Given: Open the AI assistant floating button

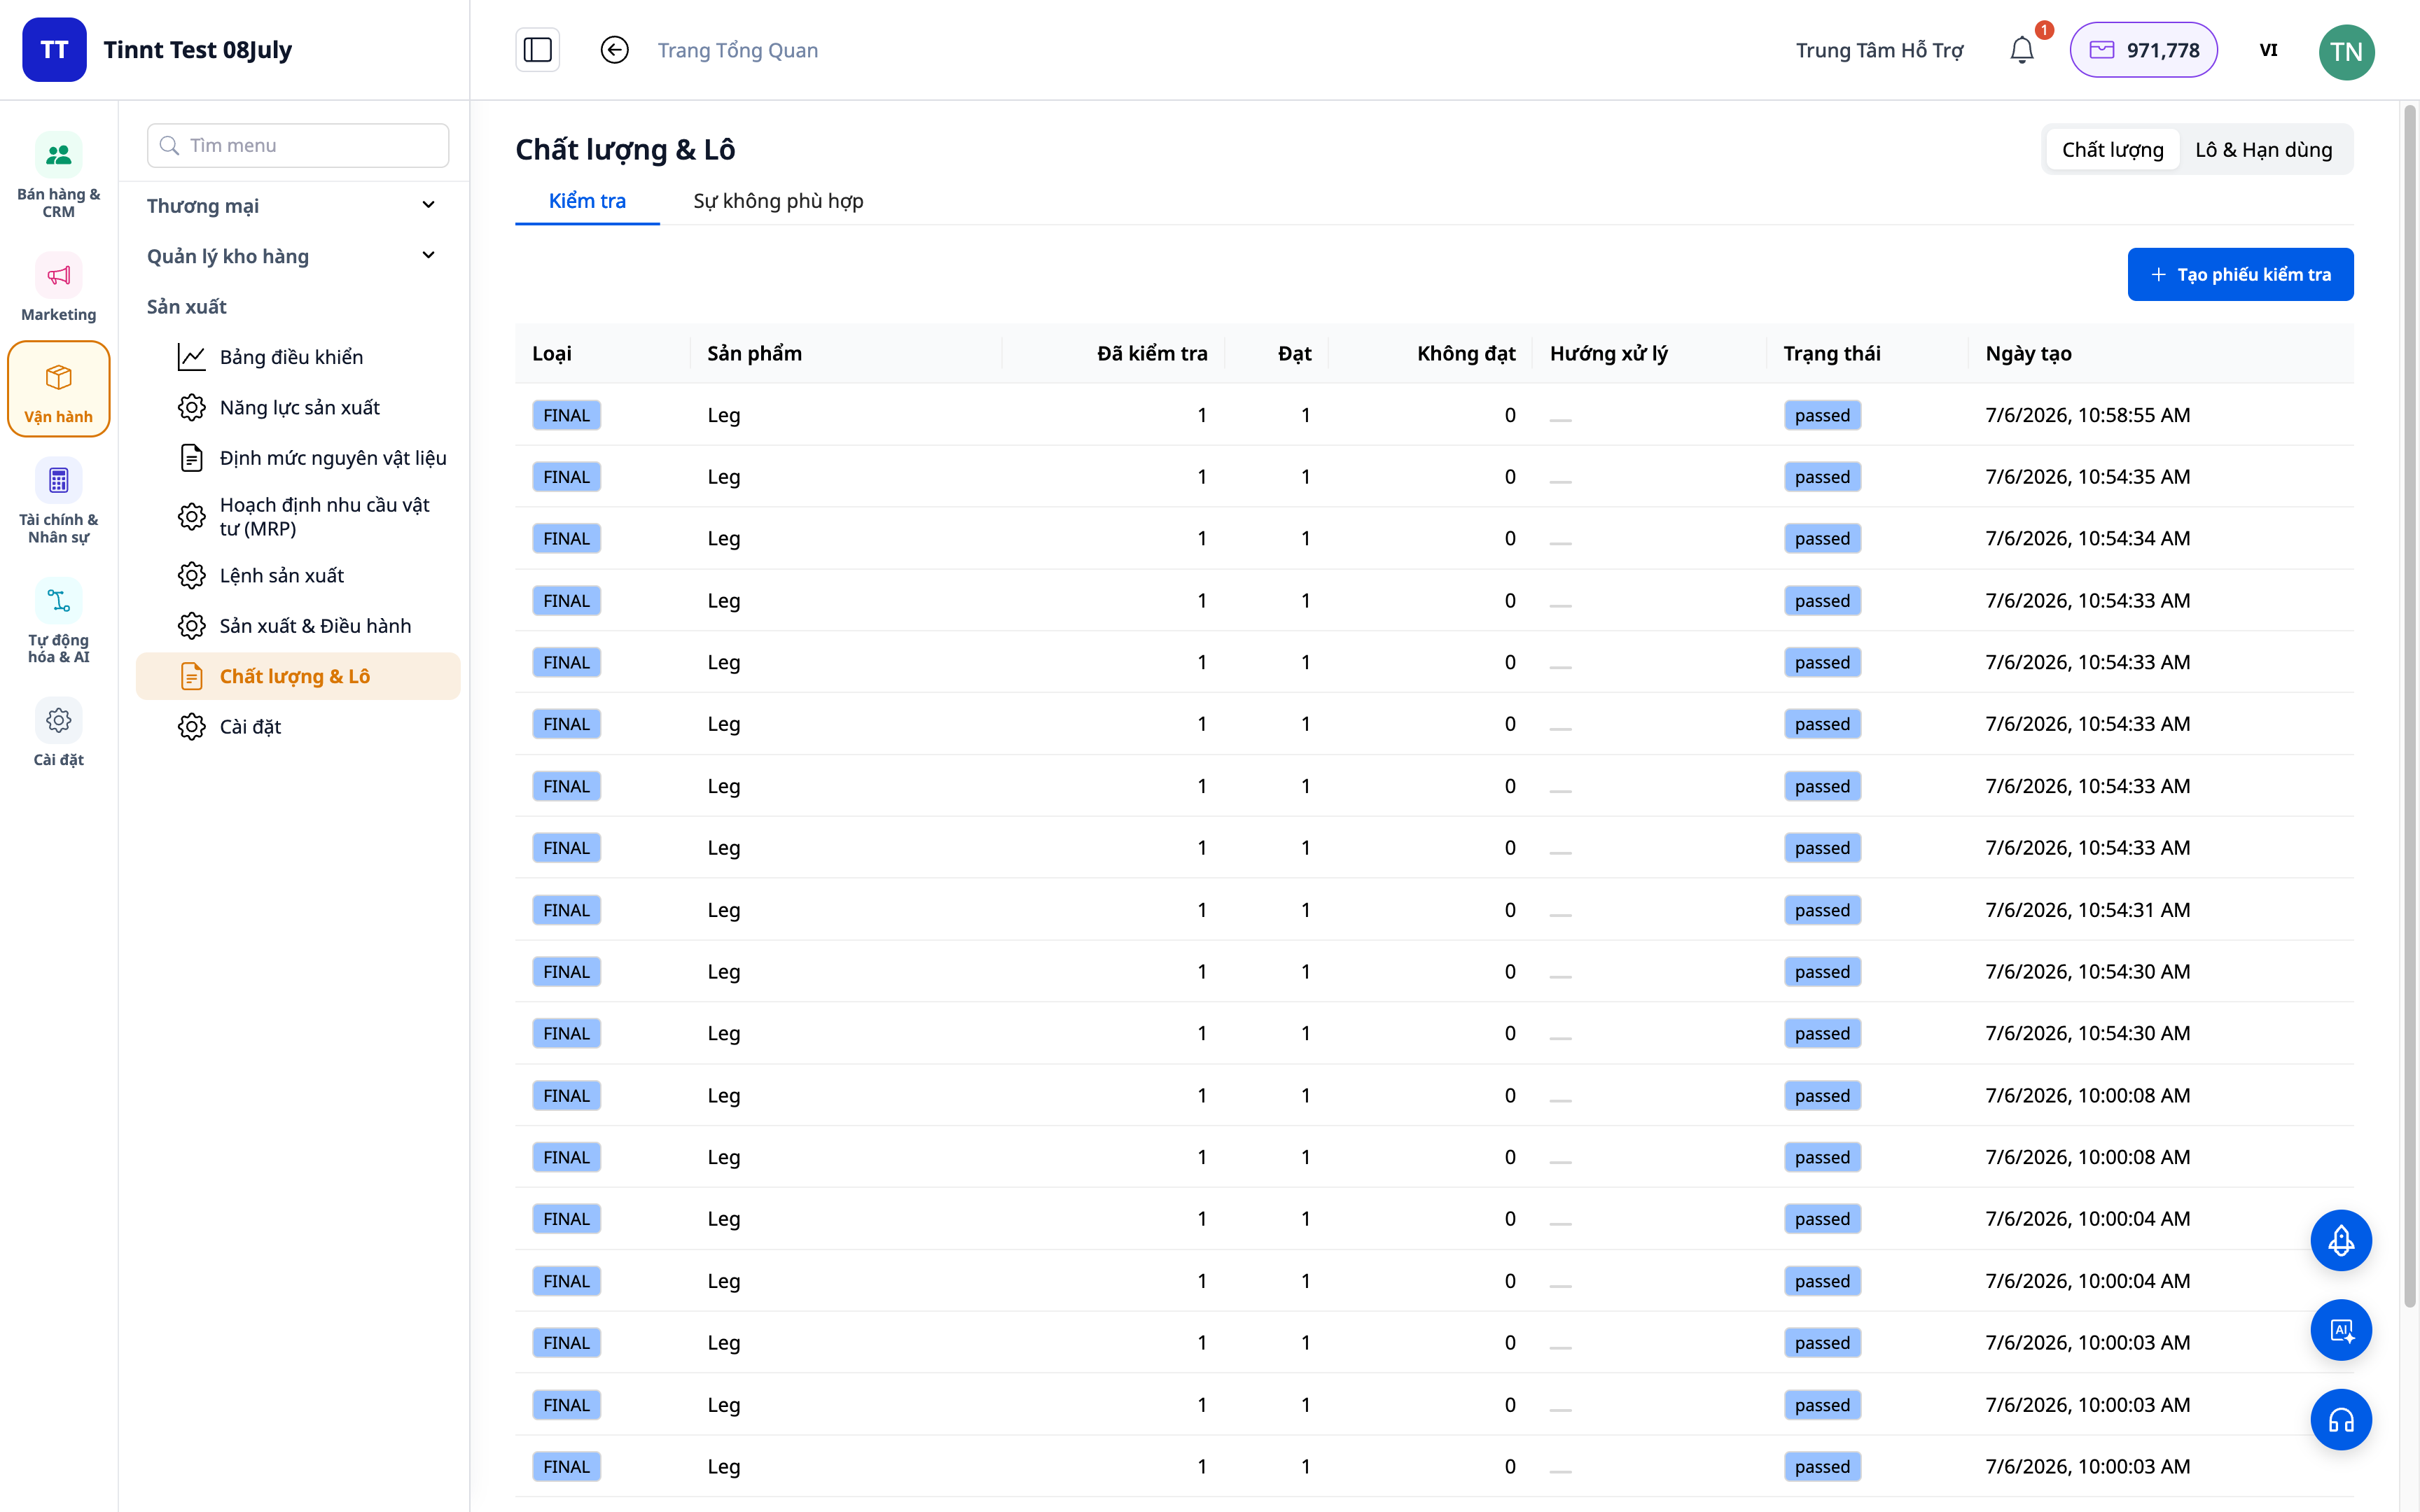Looking at the screenshot, I should pos(2340,1330).
